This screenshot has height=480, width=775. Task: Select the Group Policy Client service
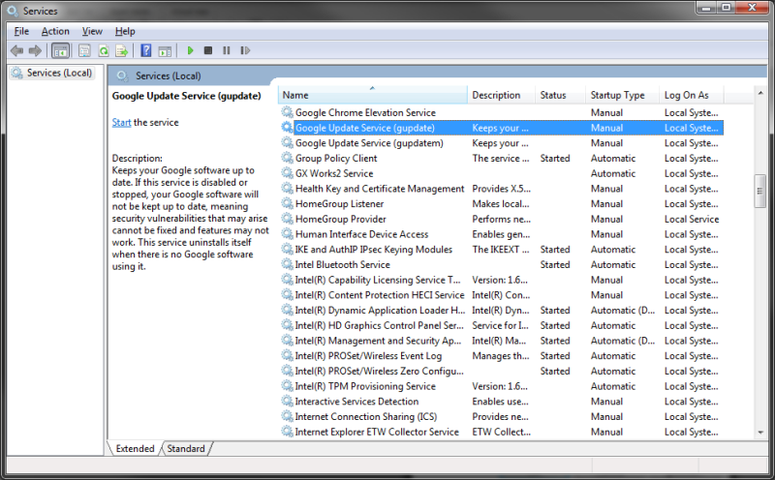pos(501,158)
